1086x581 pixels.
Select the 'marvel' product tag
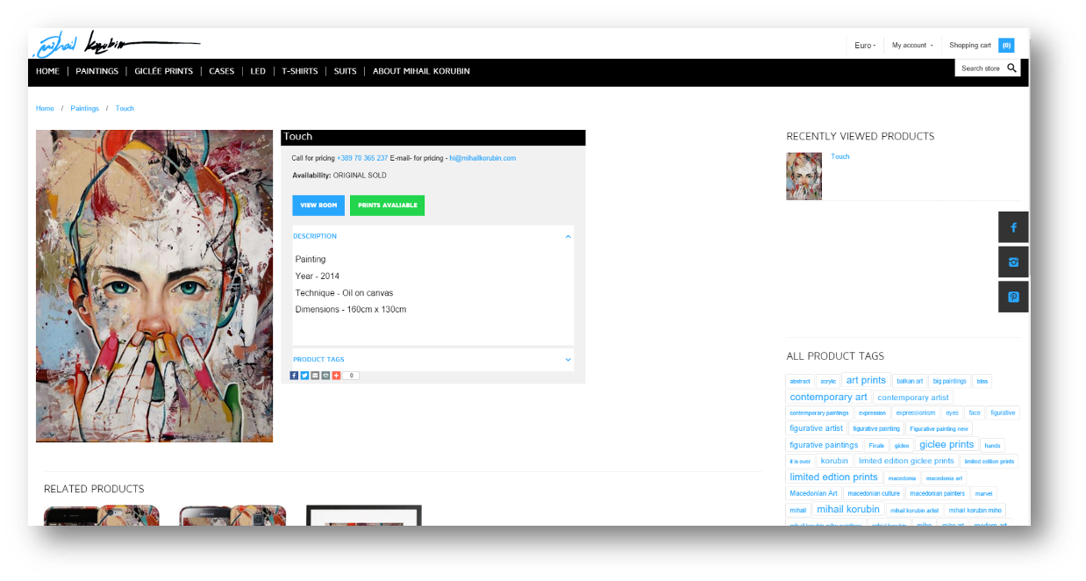(x=983, y=494)
